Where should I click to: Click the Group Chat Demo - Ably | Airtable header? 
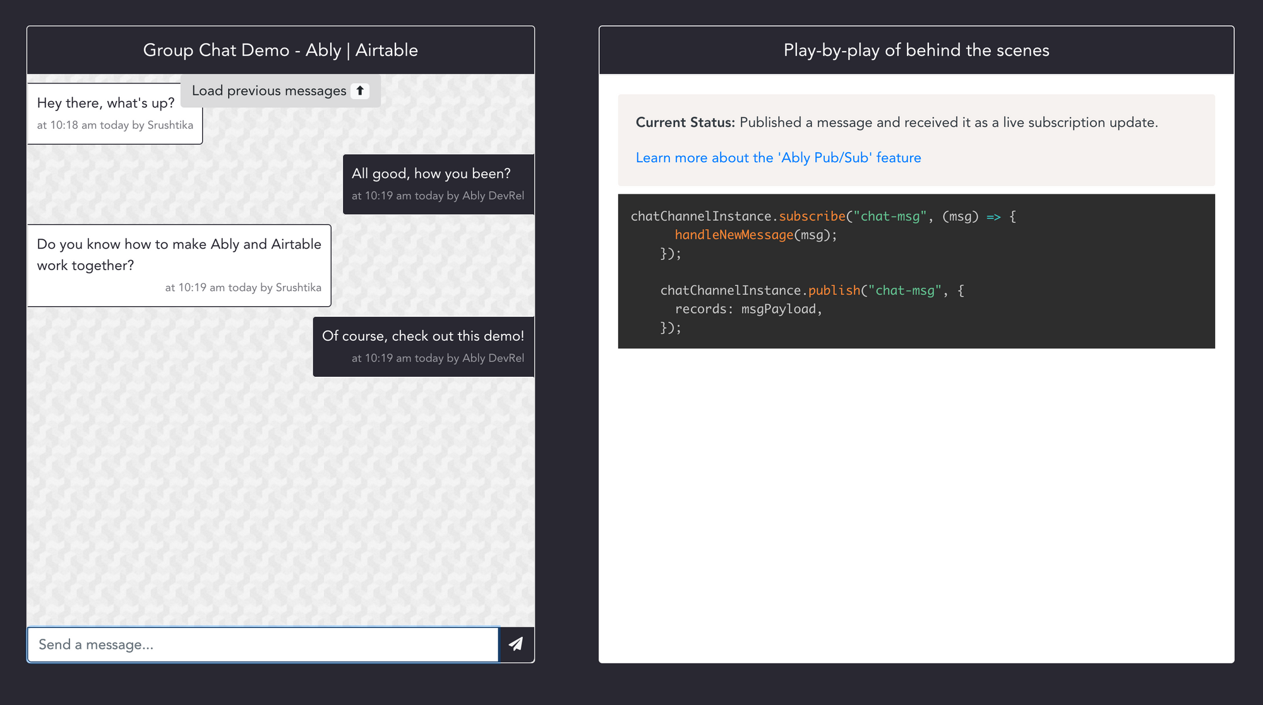(280, 50)
